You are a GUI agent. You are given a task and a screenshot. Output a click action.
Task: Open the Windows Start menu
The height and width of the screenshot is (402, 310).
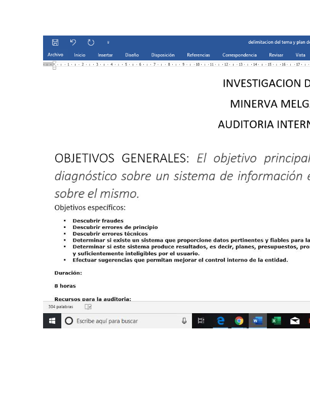pos(52,321)
